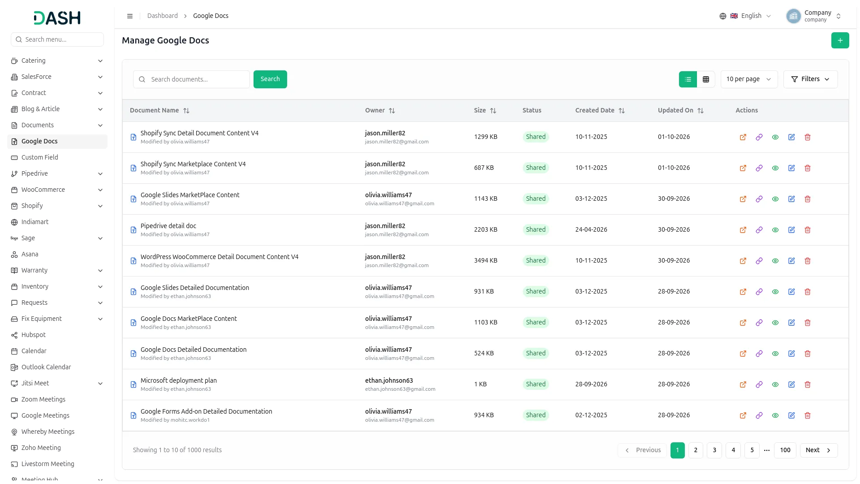Open WordPress WooCommerce Detail Document external link icon
The height and width of the screenshot is (484, 860).
743,261
